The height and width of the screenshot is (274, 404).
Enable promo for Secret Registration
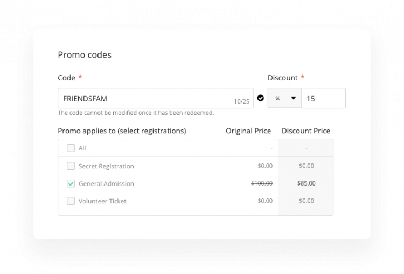click(x=71, y=166)
